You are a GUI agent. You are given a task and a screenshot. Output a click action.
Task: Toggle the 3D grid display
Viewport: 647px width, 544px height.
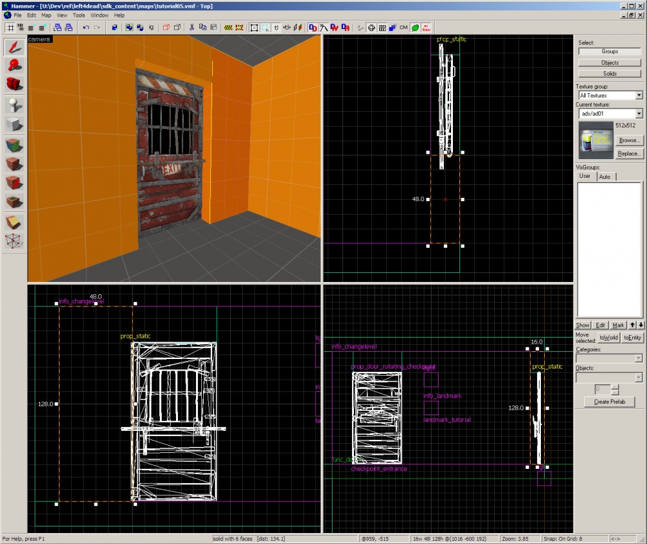[20, 27]
